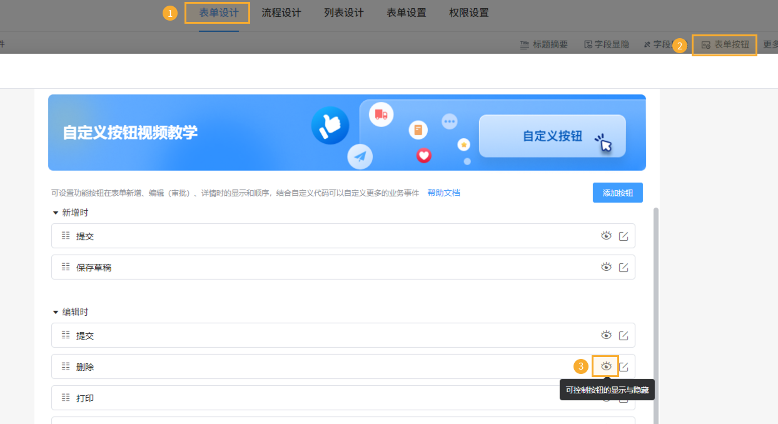Select the 权限设置 tab
Screen dimensions: 778x424
pyautogui.click(x=469, y=13)
